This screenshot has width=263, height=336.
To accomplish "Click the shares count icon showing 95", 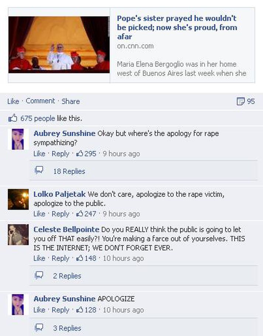I will click(240, 101).
